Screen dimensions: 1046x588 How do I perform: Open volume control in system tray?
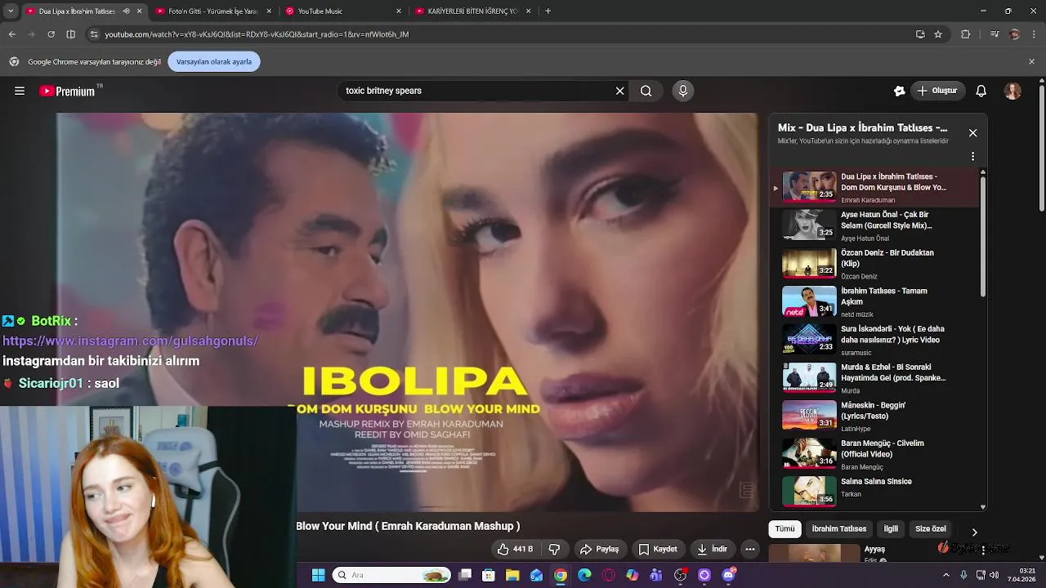pos(994,575)
